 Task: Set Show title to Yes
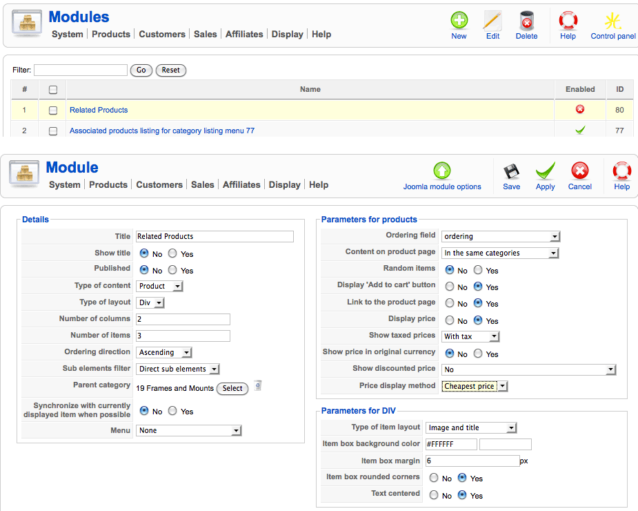(x=172, y=253)
